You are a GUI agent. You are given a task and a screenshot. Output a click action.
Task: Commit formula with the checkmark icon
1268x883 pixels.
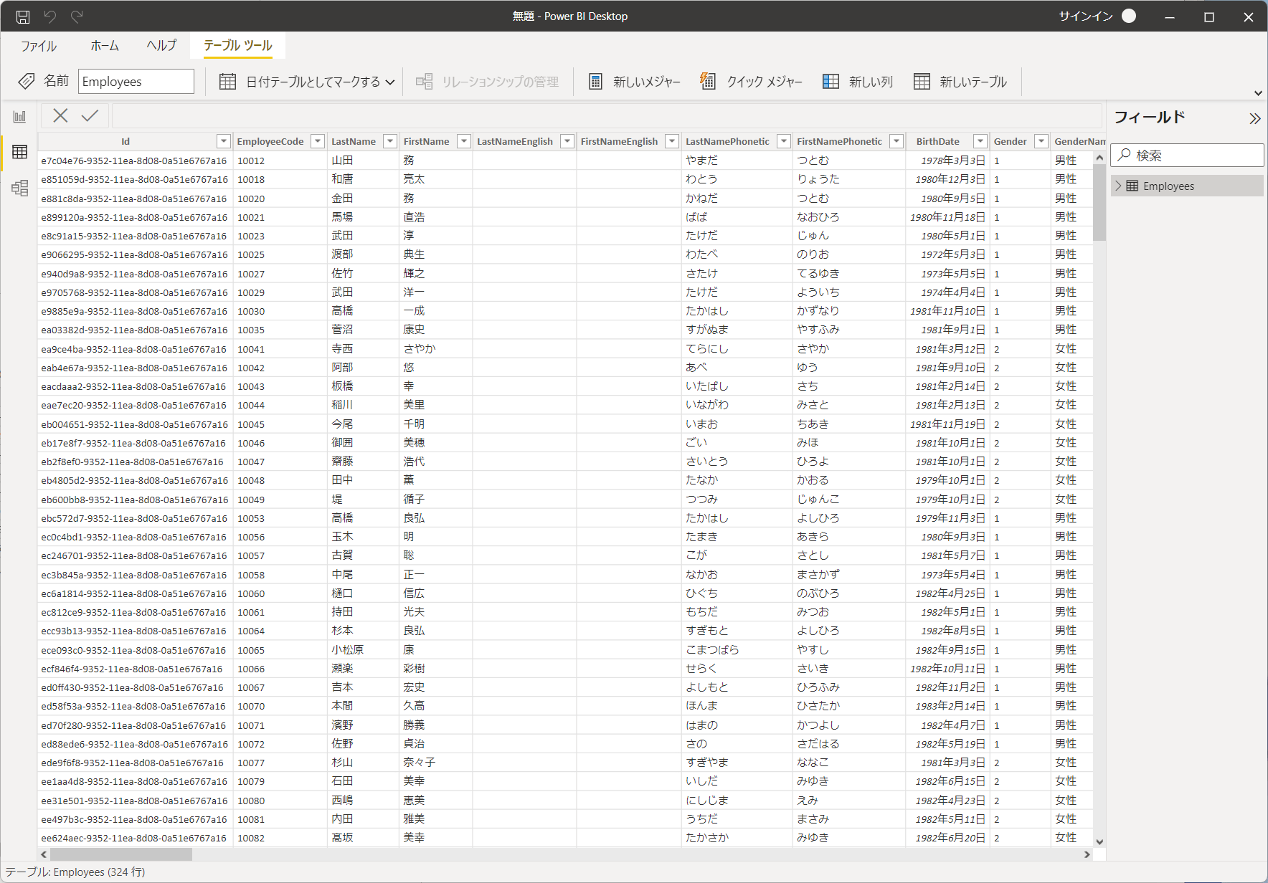pyautogui.click(x=90, y=115)
